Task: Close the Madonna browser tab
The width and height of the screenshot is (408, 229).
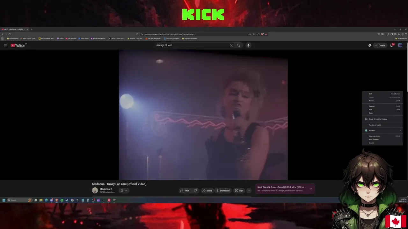Action: (27, 29)
